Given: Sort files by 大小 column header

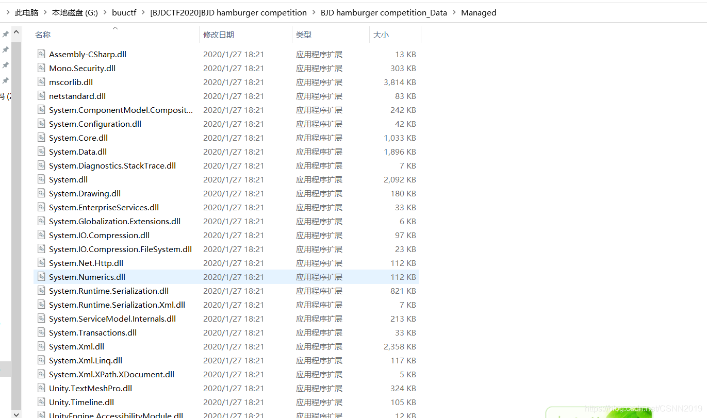Looking at the screenshot, I should [x=381, y=35].
